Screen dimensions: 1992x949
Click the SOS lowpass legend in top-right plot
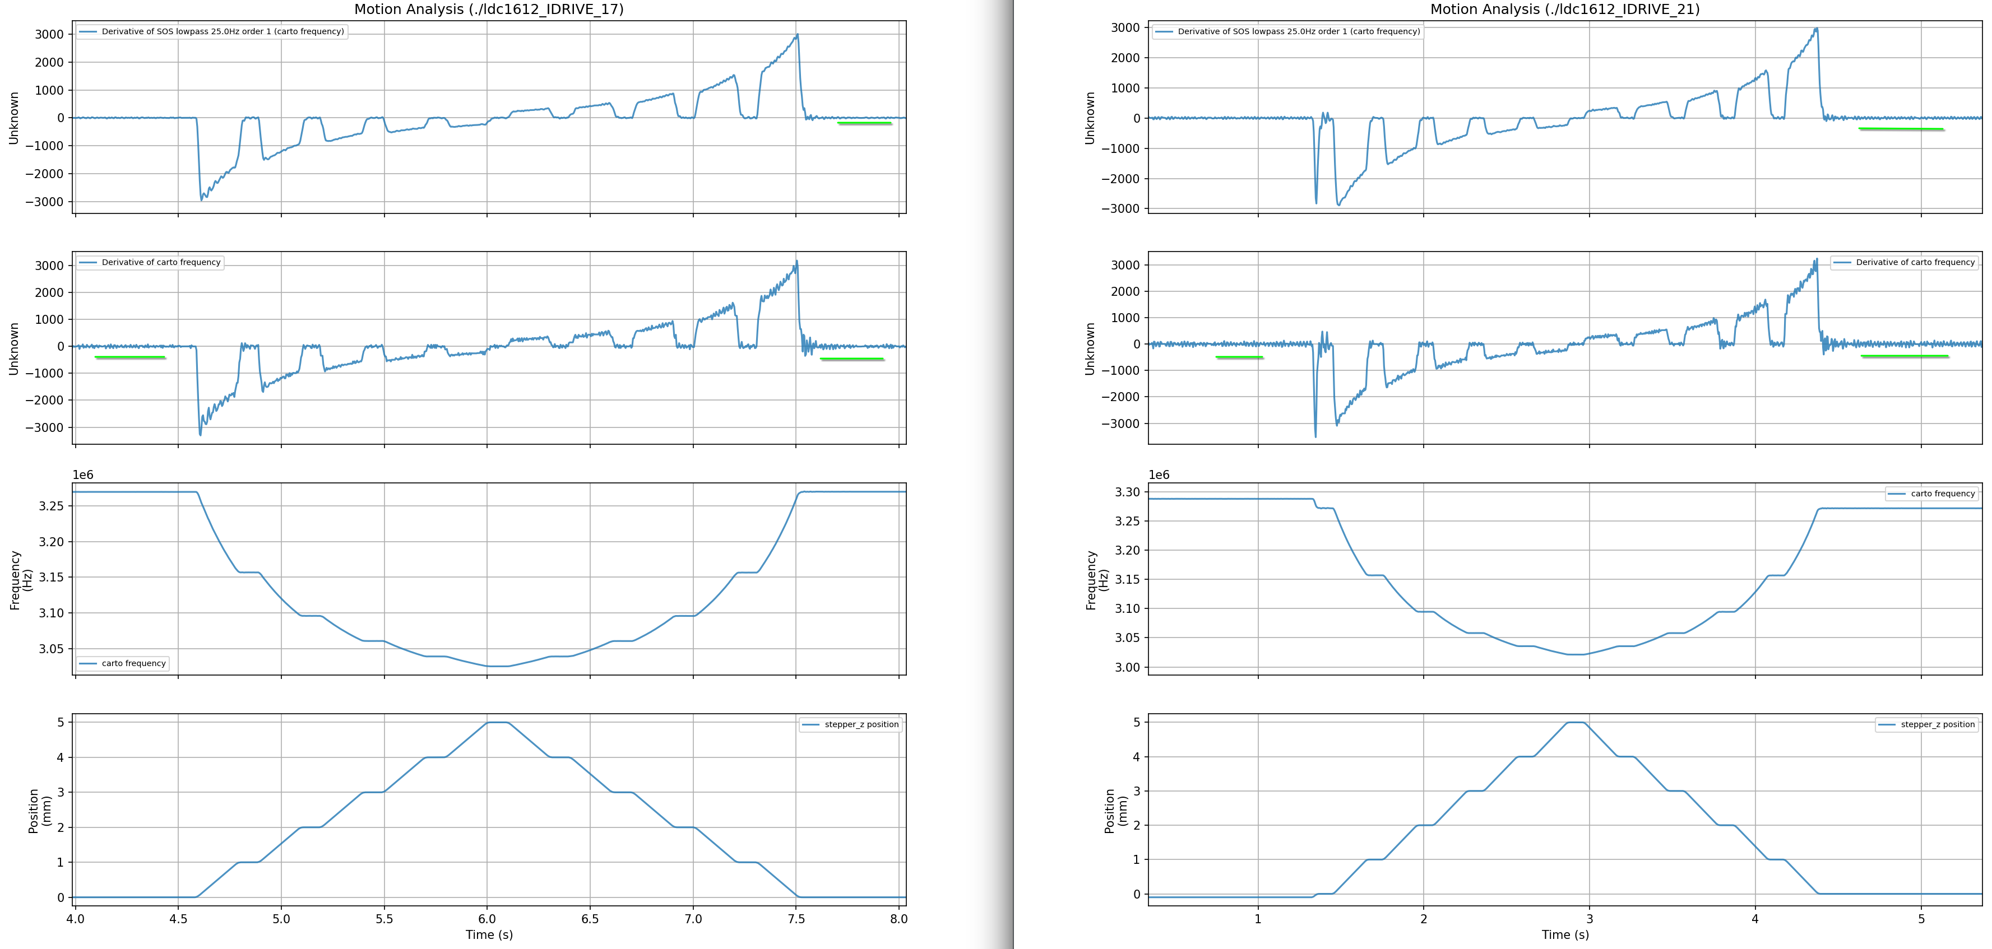tap(1287, 32)
